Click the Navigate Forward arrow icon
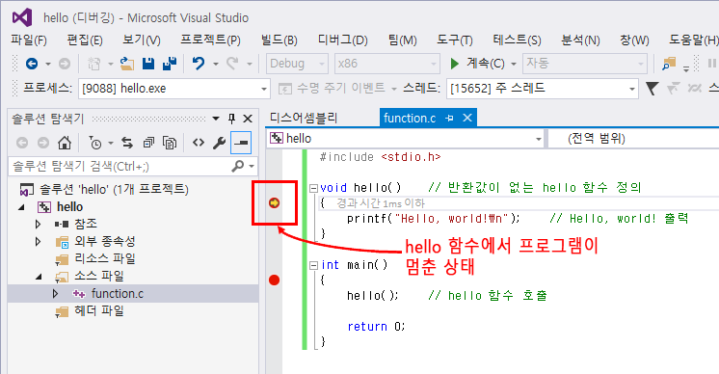Viewport: 719px width, 374px height. (65, 64)
